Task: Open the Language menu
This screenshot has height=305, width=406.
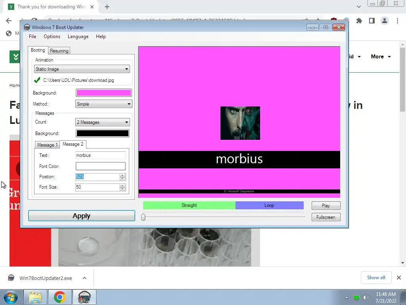Action: coord(78,37)
